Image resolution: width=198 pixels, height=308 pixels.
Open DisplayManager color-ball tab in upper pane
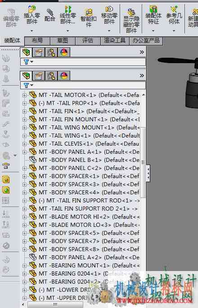[x=64, y=53]
